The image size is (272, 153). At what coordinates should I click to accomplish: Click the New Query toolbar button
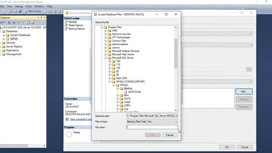[x=33, y=11]
